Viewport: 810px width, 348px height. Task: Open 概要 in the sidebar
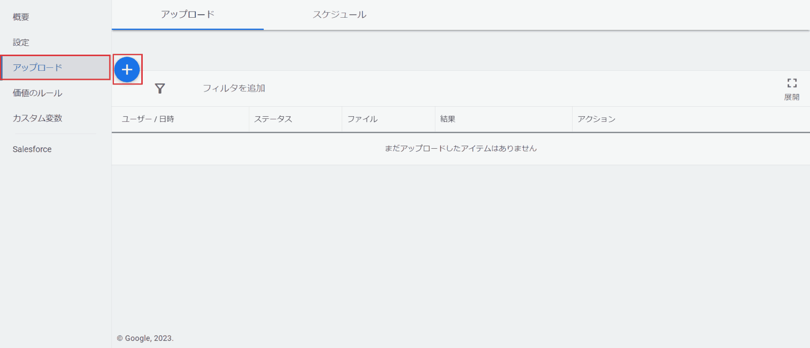[x=21, y=17]
